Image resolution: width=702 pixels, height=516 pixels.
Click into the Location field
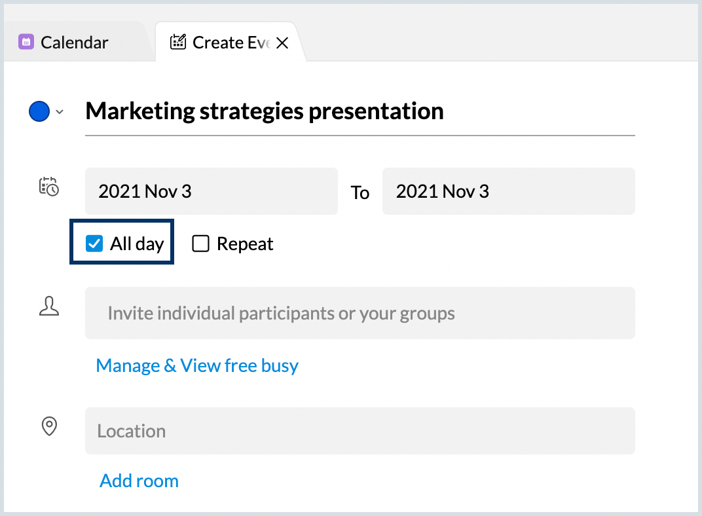point(360,431)
